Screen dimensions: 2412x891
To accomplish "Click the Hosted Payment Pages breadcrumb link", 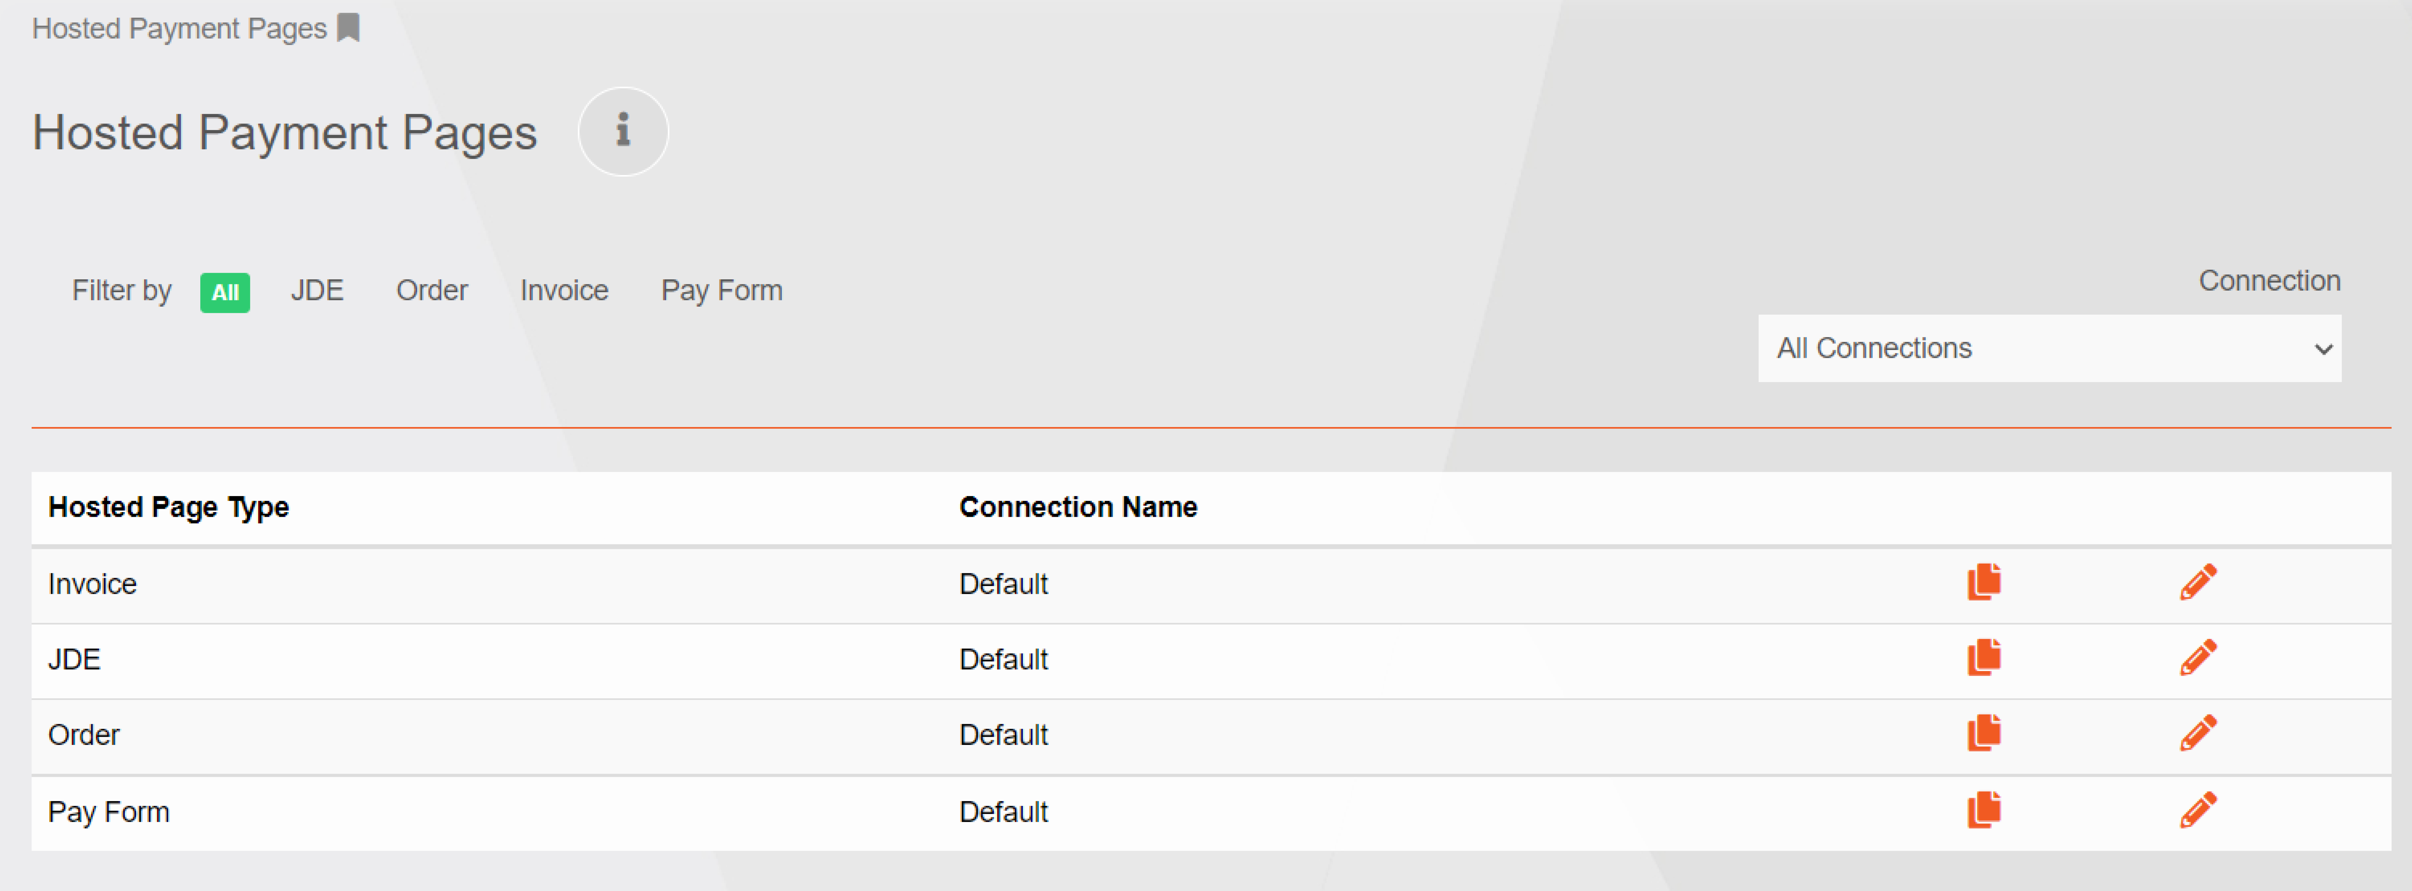I will click(179, 28).
